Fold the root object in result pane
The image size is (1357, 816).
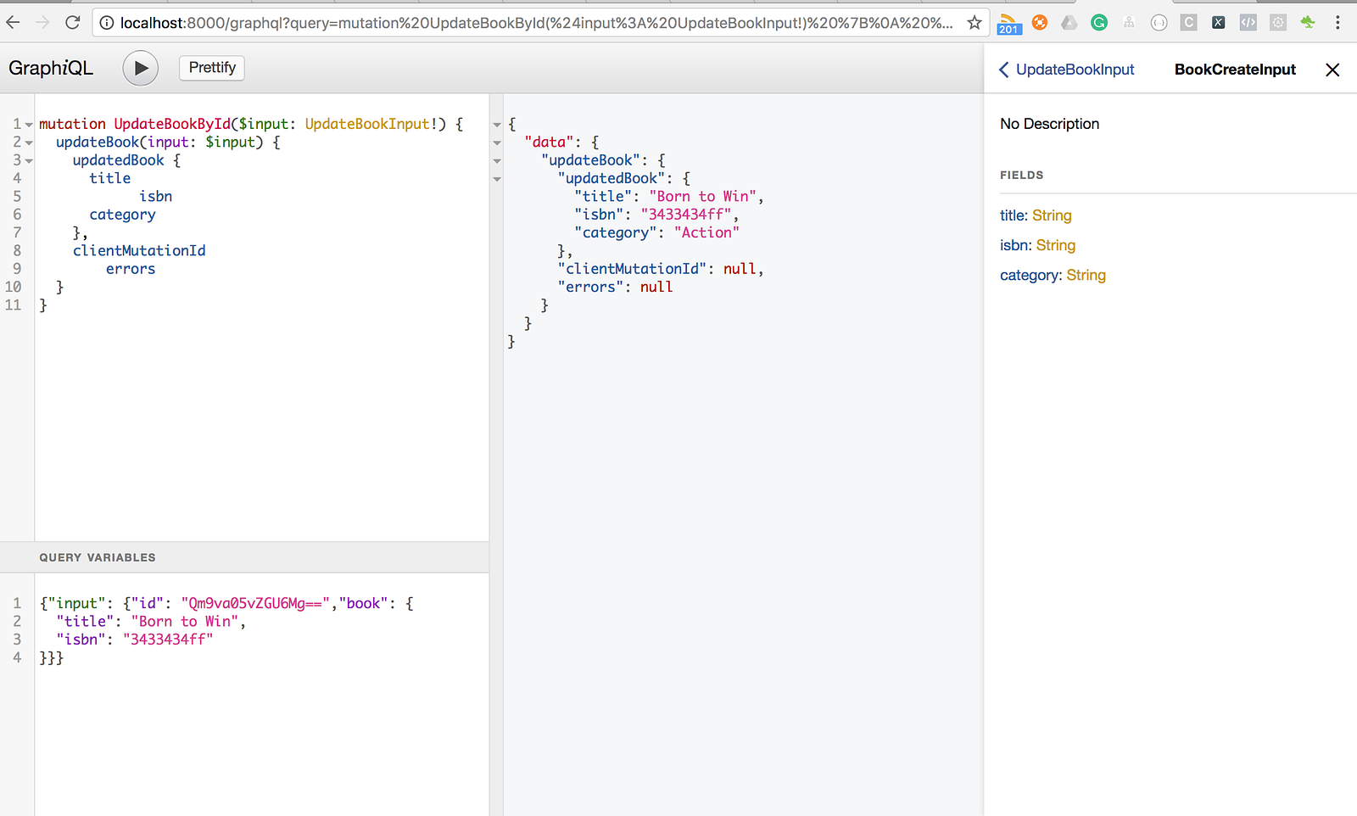point(497,125)
